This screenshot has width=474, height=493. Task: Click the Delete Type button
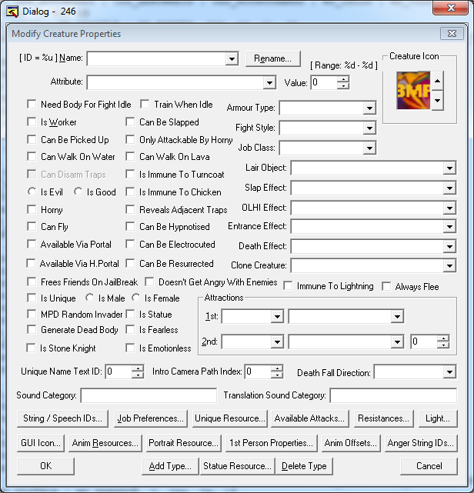(x=304, y=466)
